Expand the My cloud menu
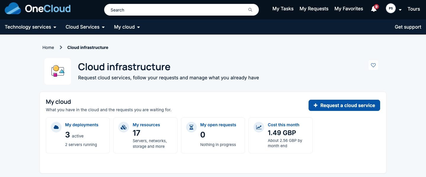 pyautogui.click(x=127, y=27)
